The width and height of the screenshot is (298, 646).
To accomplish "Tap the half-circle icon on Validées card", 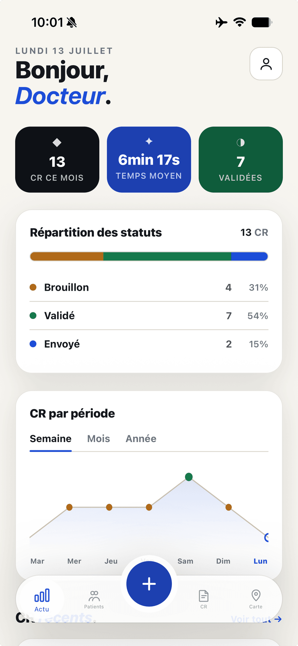I will (241, 143).
